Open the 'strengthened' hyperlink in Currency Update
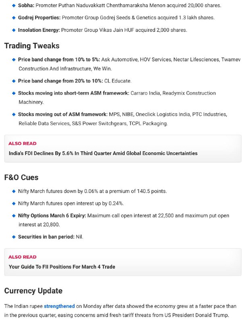Image resolution: width=246 pixels, height=322 pixels. coord(59,306)
